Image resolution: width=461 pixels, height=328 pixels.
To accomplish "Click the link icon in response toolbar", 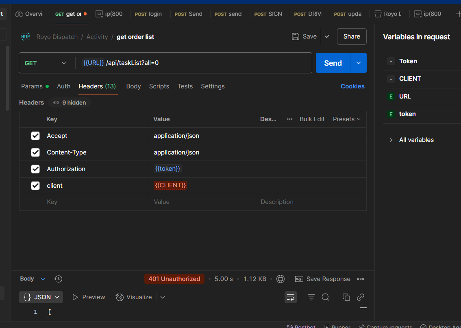I will click(x=360, y=297).
